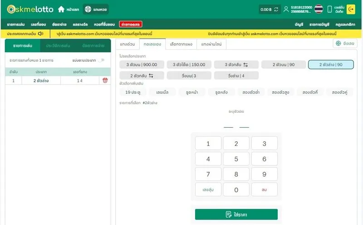The width and height of the screenshot is (363, 225).
Task: Open the ประวัติการเล่น history tab
Action: click(58, 46)
